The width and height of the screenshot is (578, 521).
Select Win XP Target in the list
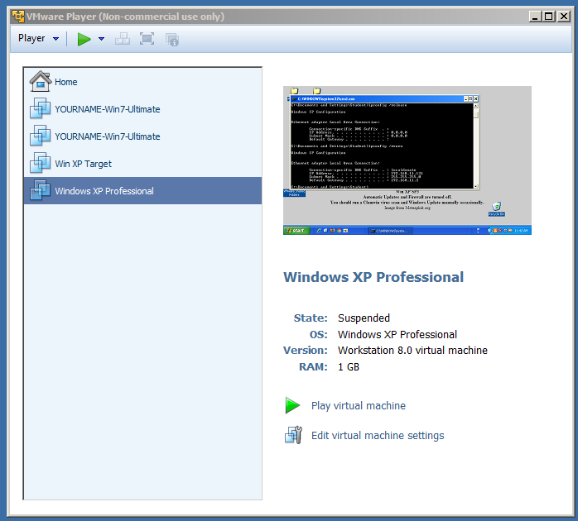pyautogui.click(x=142, y=164)
